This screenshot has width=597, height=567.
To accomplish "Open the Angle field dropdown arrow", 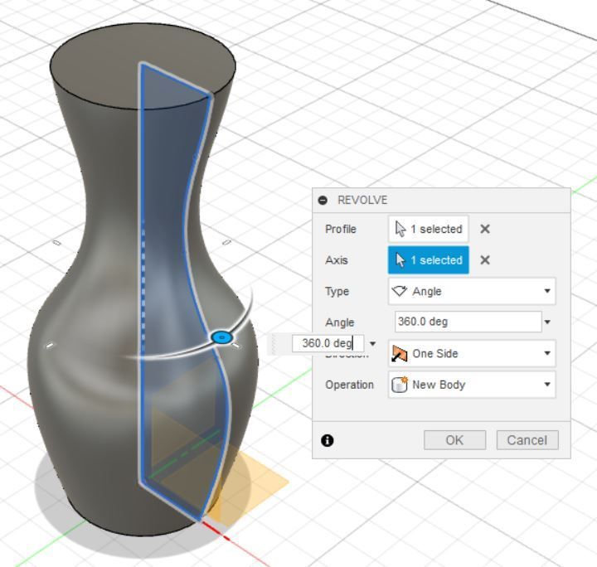I will pyautogui.click(x=547, y=322).
